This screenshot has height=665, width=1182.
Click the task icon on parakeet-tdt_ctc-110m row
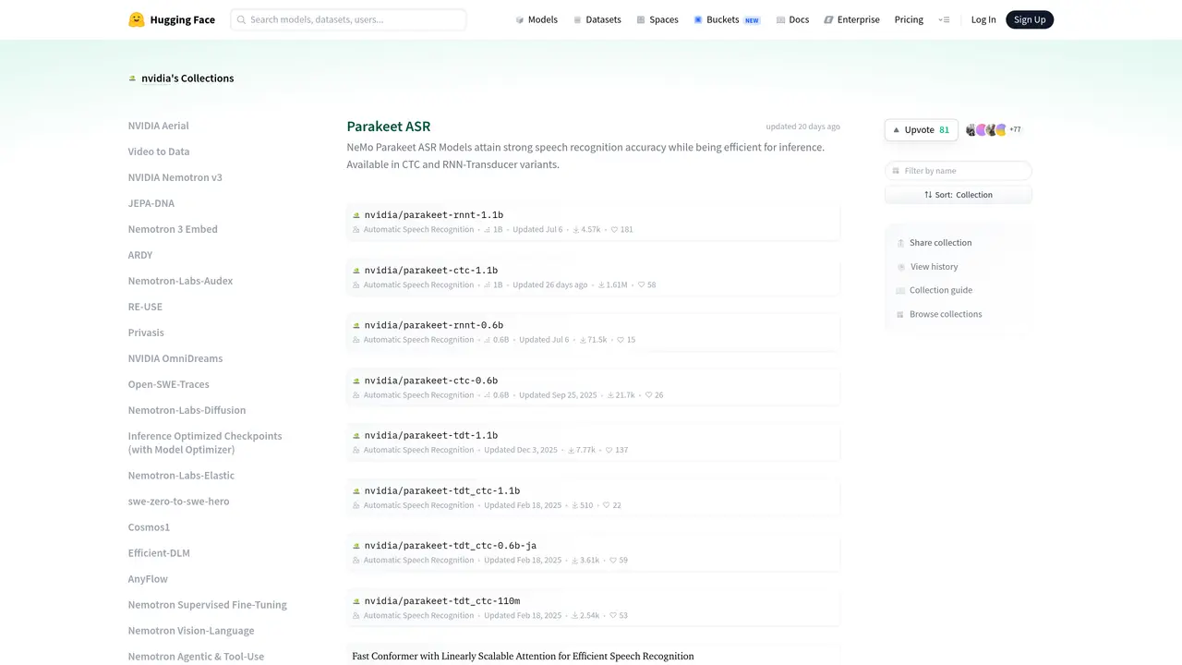tap(356, 616)
